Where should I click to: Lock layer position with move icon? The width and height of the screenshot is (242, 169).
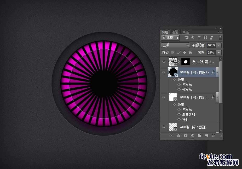click(x=184, y=53)
